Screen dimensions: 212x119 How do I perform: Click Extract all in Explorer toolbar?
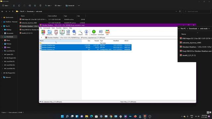coord(70,6)
